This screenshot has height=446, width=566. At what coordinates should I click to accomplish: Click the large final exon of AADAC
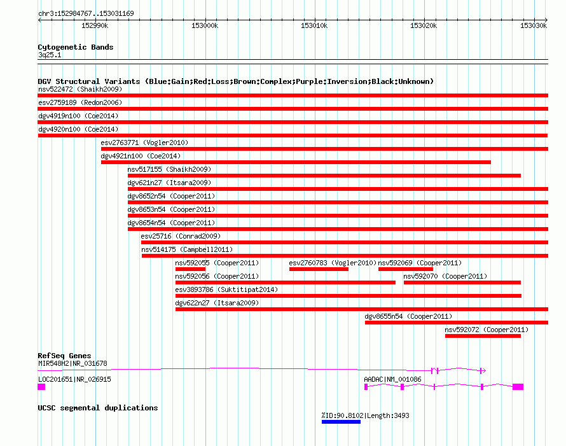(518, 387)
